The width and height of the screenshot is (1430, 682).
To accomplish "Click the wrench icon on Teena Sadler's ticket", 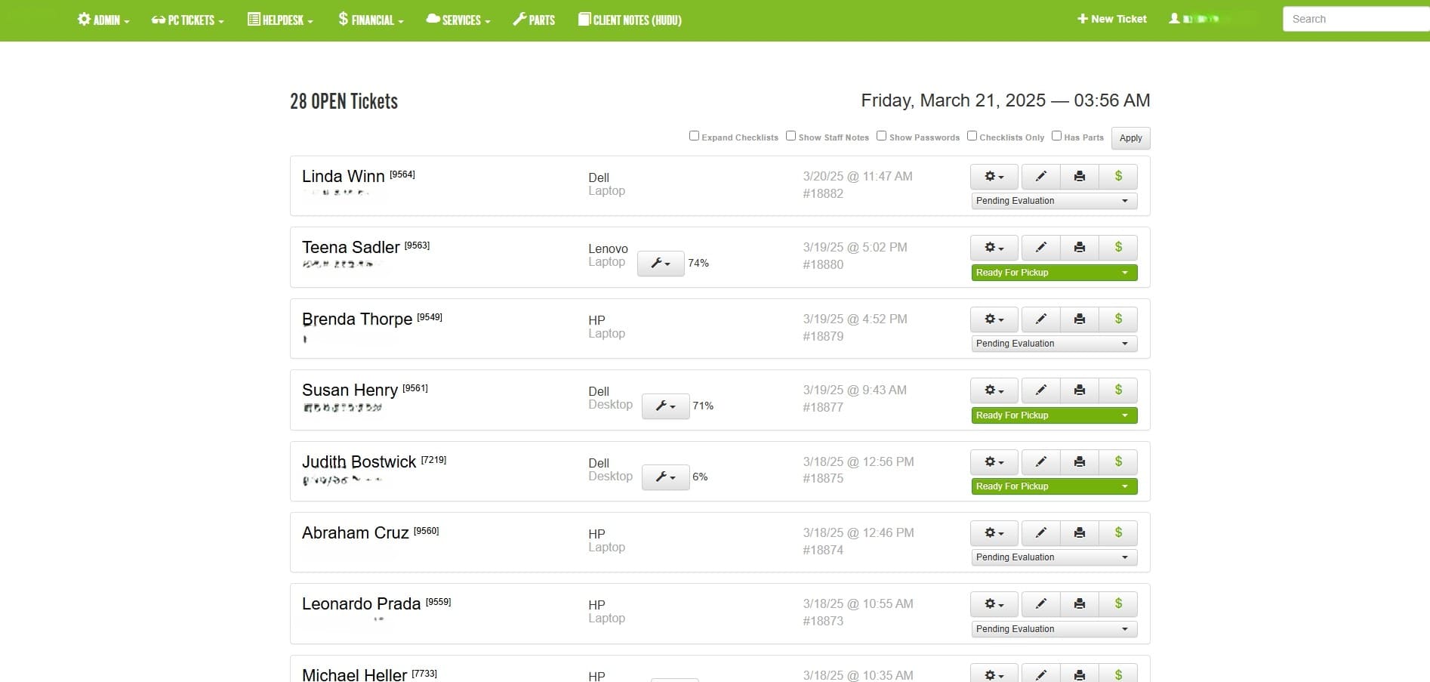I will 661,264.
